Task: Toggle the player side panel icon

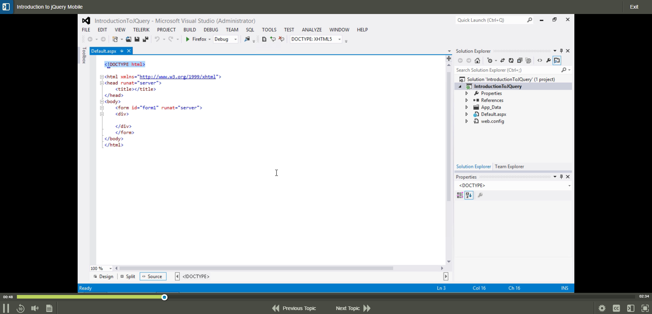Action: (631, 308)
